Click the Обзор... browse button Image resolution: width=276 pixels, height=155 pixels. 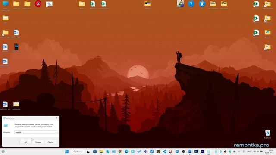tap(51, 142)
